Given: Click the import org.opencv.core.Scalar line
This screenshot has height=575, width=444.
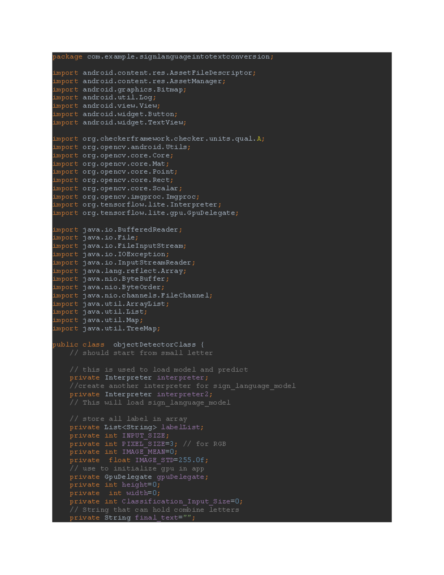Looking at the screenshot, I should 117,188.
